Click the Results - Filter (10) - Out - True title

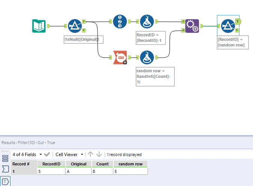pos(28,143)
